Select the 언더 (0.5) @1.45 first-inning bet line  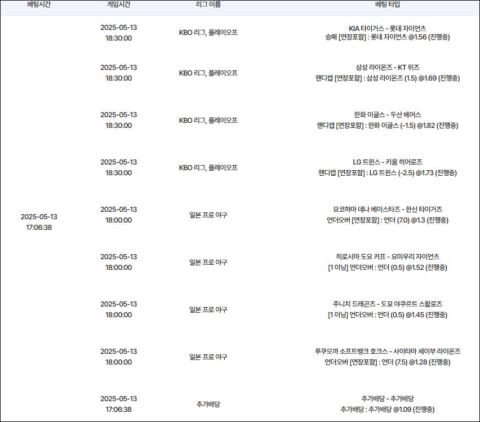click(388, 315)
